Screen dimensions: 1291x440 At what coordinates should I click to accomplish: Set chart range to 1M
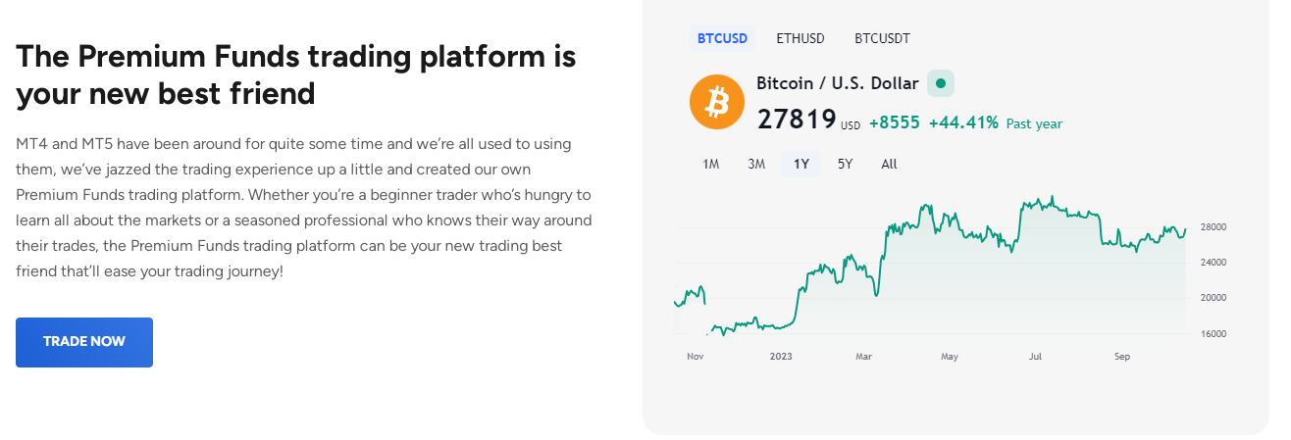point(711,164)
